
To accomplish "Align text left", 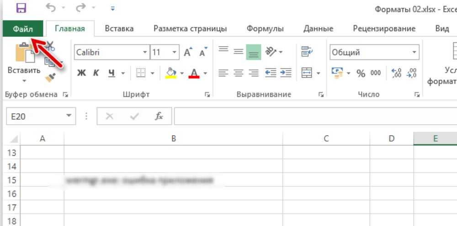I will pyautogui.click(x=223, y=73).
